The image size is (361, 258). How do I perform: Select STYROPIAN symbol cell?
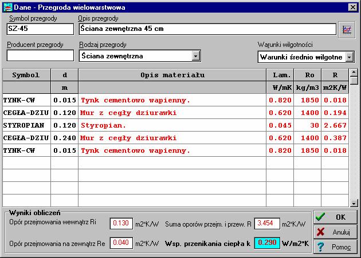[27, 125]
